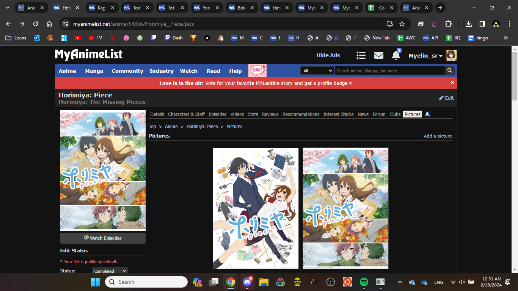The image size is (518, 291).
Task: Click the search magnifier button on MAL
Action: [x=450, y=70]
